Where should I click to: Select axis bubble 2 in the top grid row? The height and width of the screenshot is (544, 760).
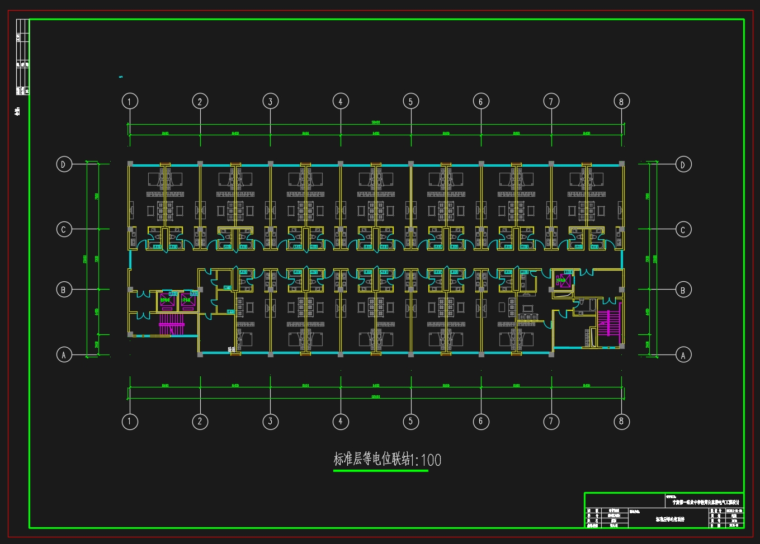[x=200, y=101]
